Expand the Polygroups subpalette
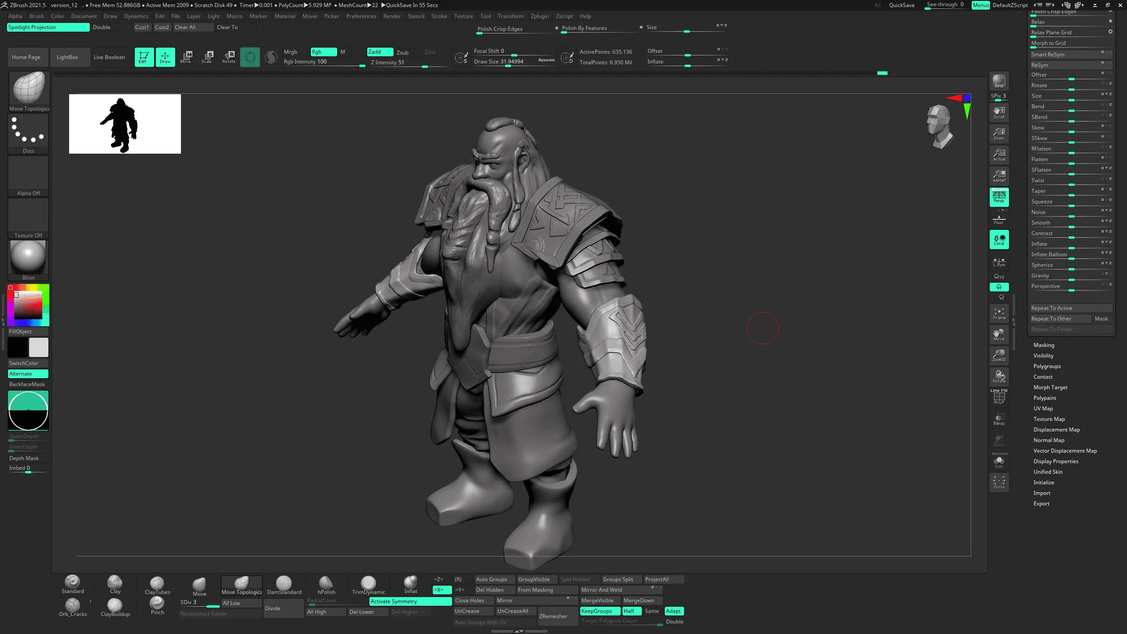Viewport: 1127px width, 634px height. coord(1047,366)
